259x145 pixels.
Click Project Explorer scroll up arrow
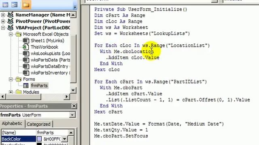(x=73, y=15)
